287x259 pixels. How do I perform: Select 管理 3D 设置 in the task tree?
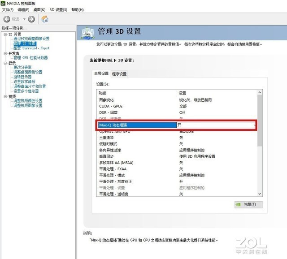point(25,43)
